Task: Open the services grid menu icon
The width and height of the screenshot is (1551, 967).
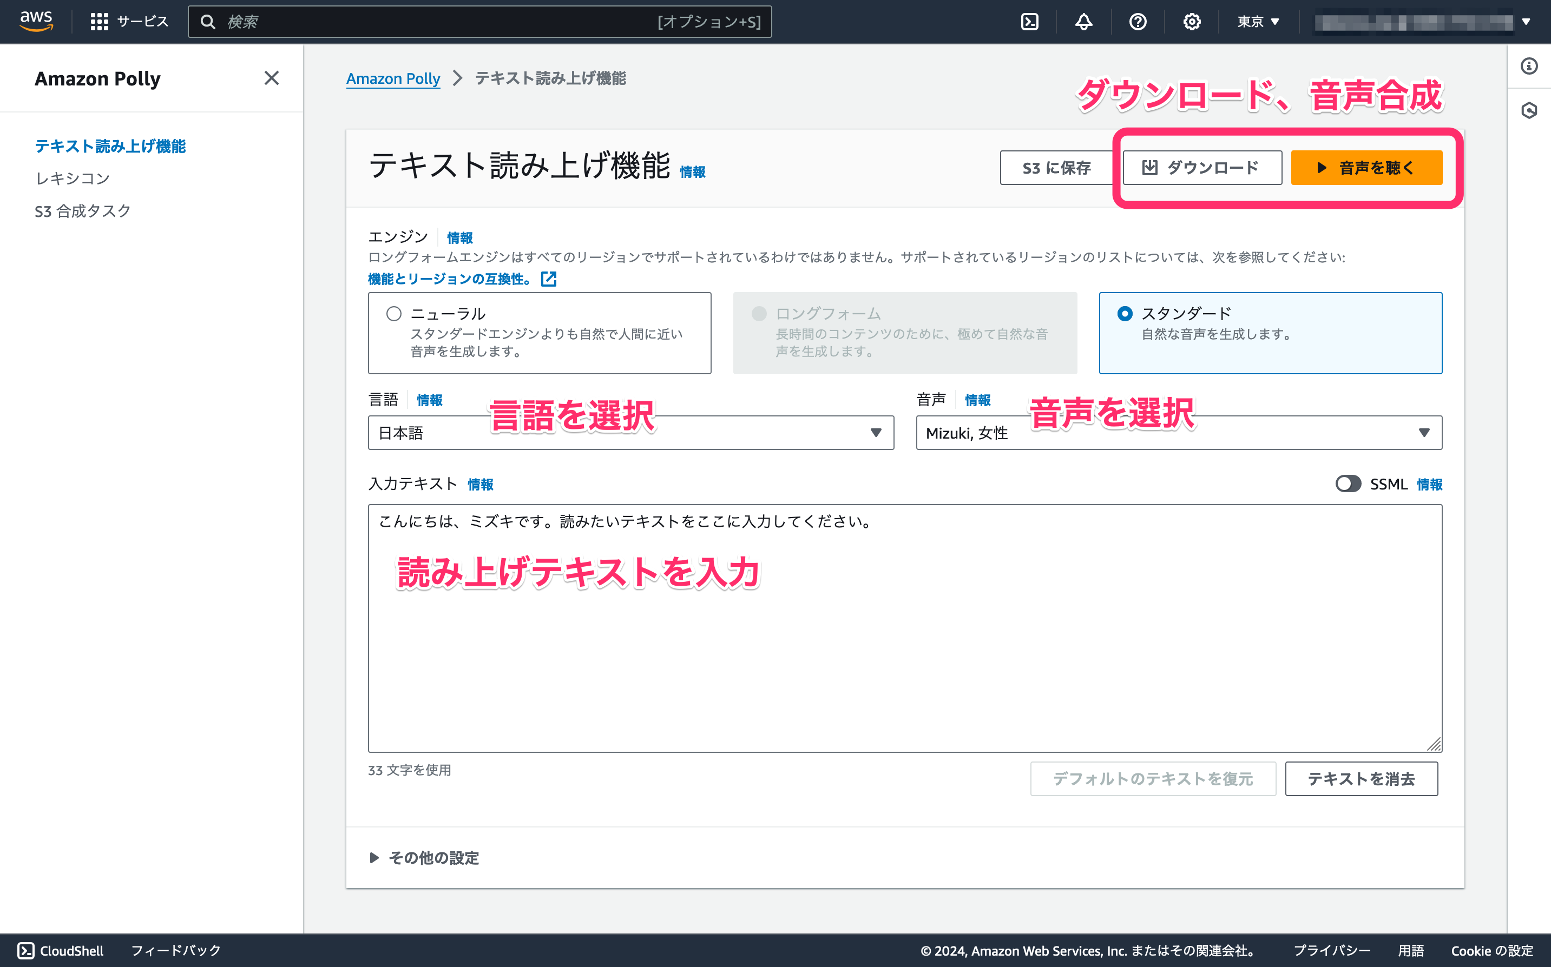Action: coord(99,22)
